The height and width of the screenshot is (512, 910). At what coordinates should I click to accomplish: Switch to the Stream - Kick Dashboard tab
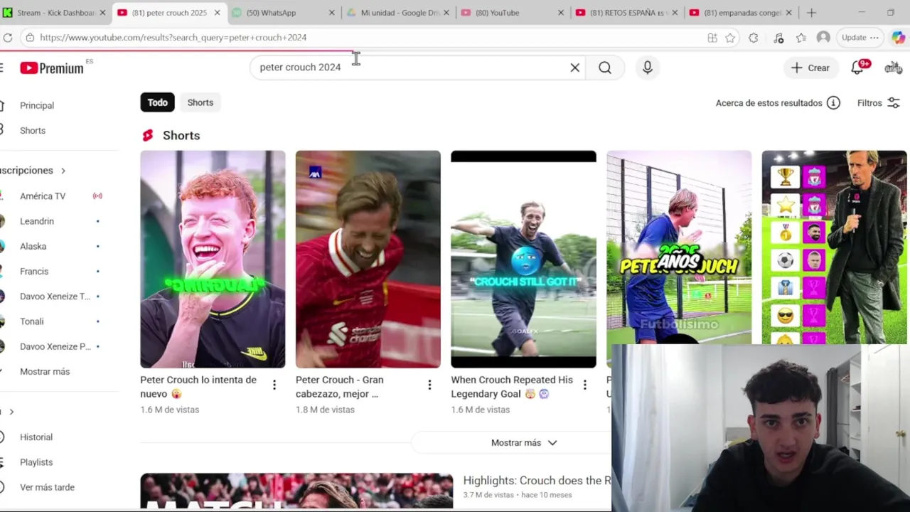[x=55, y=13]
